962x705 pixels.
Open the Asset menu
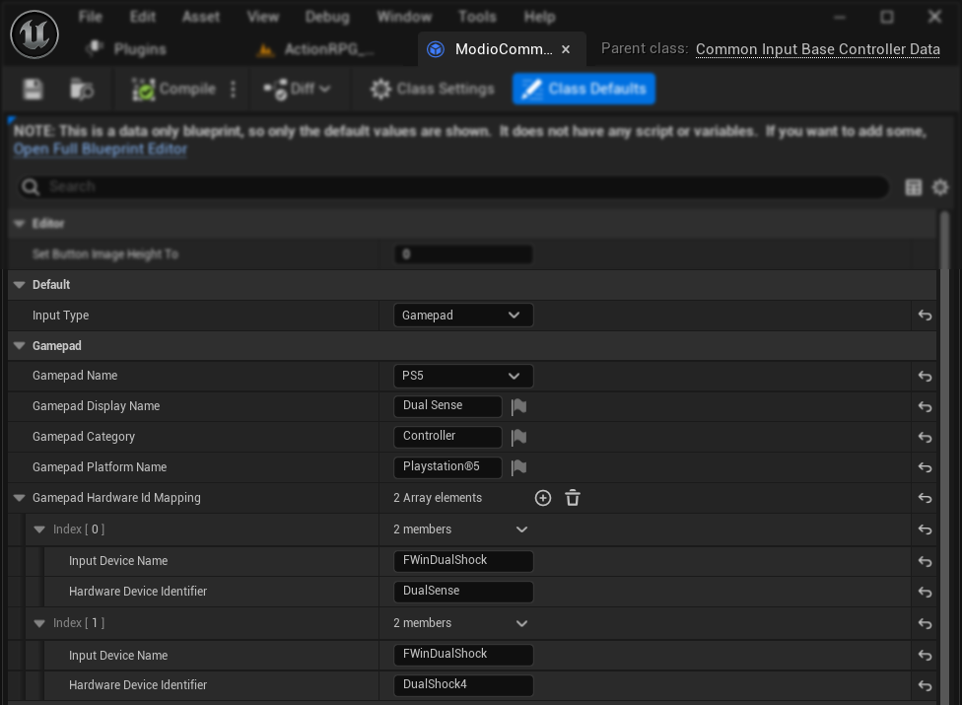pos(201,17)
